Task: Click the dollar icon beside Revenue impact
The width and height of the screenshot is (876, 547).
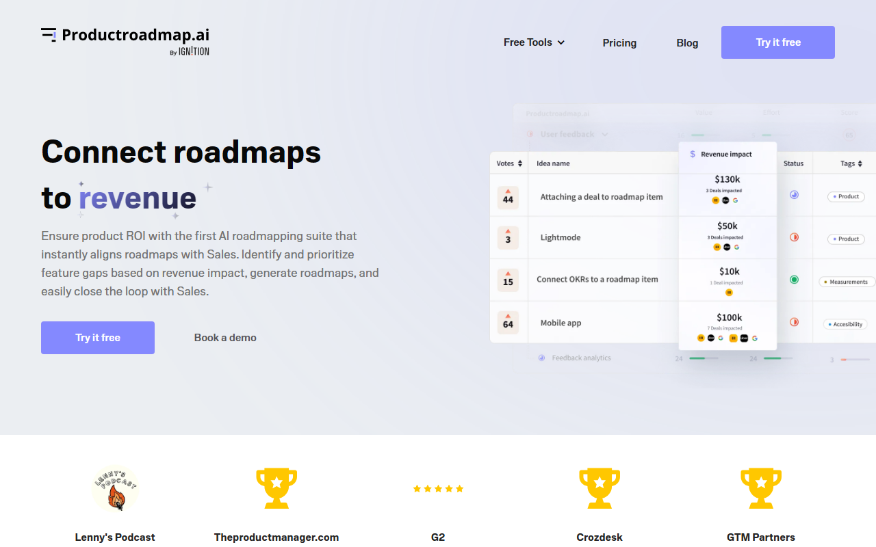Action: 693,155
